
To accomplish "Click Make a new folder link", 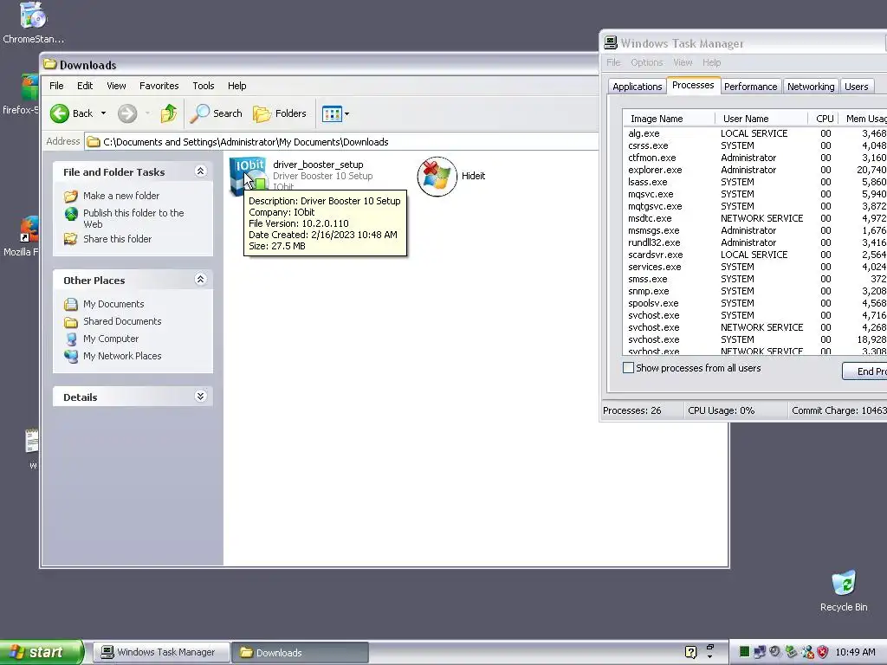I will click(x=121, y=196).
